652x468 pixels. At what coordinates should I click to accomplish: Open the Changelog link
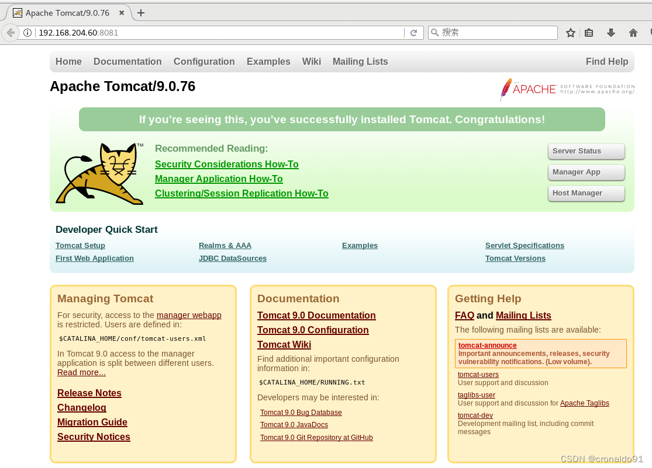click(82, 407)
